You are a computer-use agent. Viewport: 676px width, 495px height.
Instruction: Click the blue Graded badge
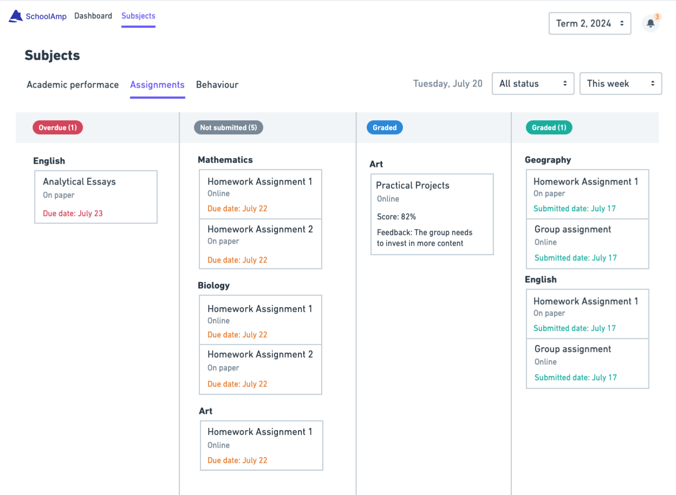[x=385, y=128]
